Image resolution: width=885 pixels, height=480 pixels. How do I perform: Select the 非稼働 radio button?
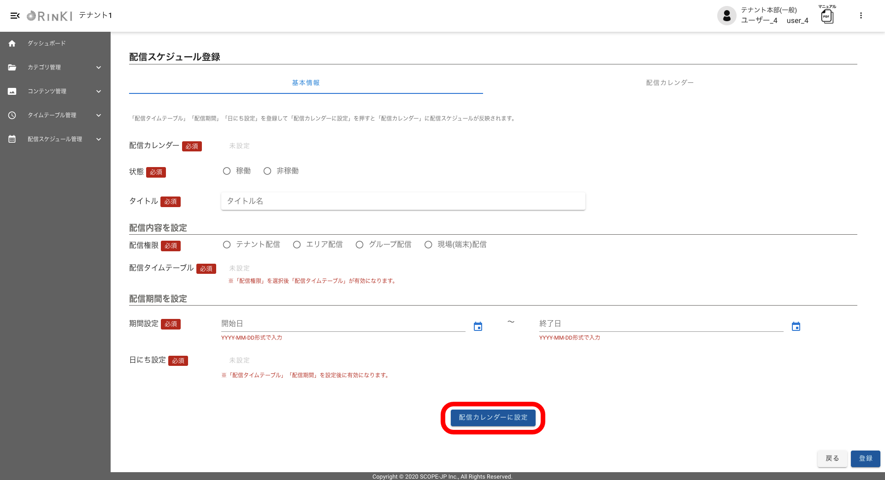267,171
